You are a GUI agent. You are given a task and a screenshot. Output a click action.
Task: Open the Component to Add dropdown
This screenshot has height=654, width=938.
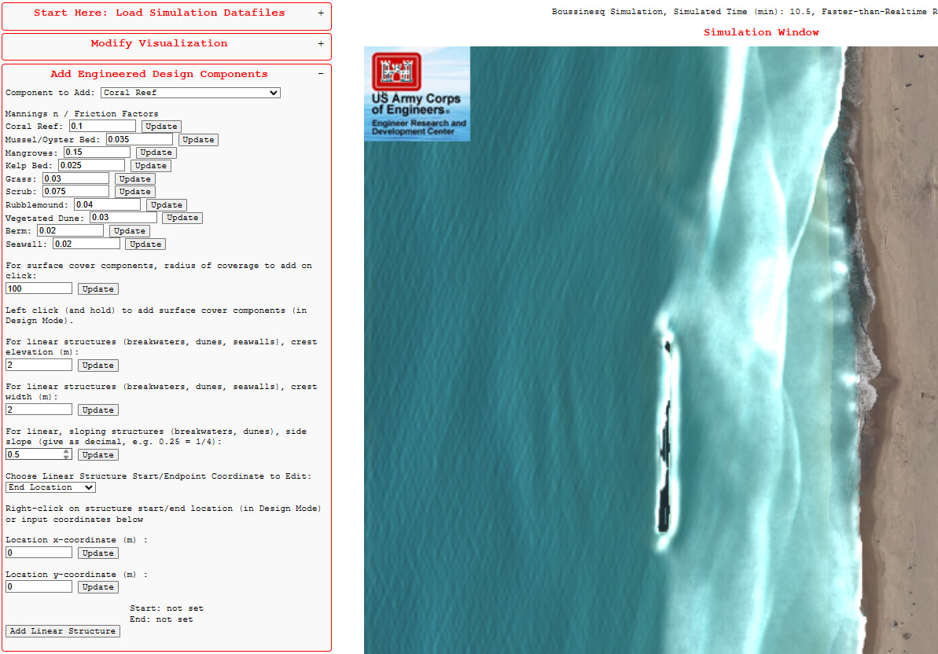190,93
